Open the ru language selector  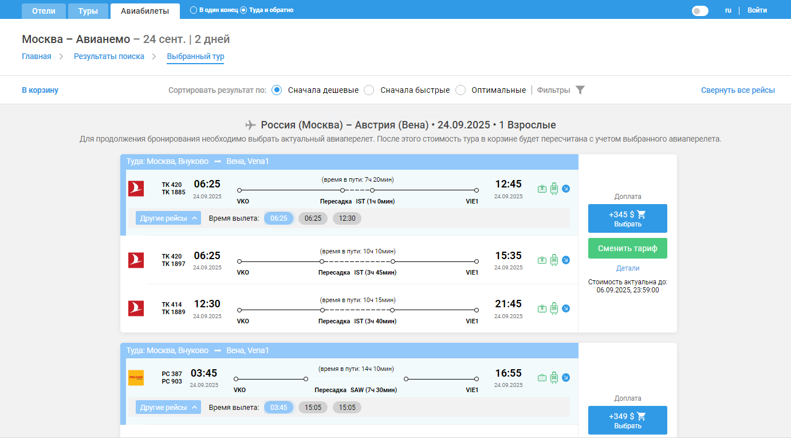click(728, 10)
